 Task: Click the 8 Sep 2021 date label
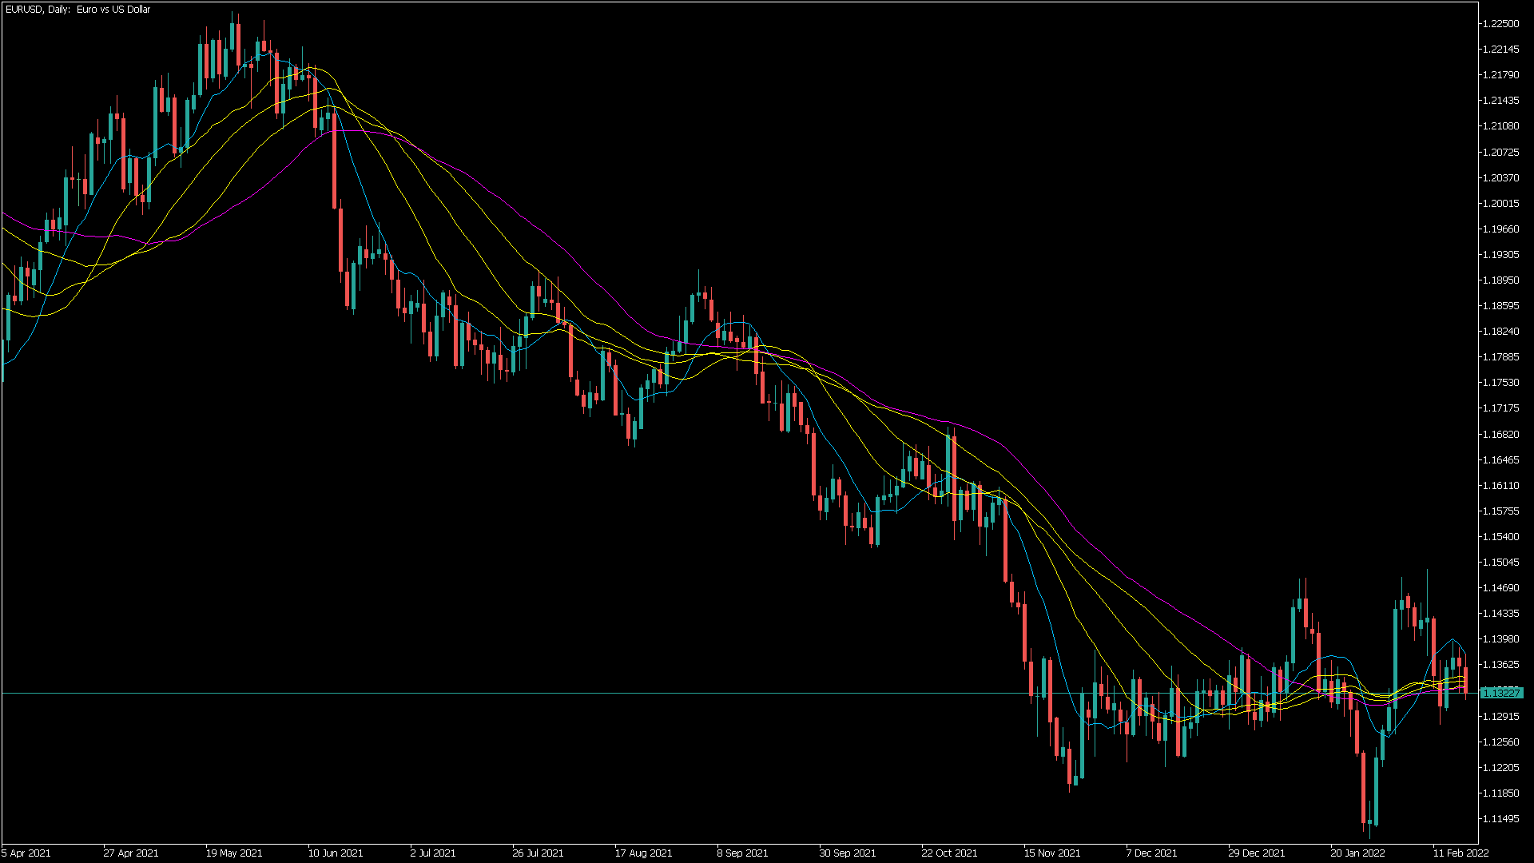pyautogui.click(x=742, y=853)
